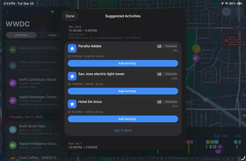Open See 12 More link
Viewport: 246px width, 161px height.
pyautogui.click(x=123, y=130)
